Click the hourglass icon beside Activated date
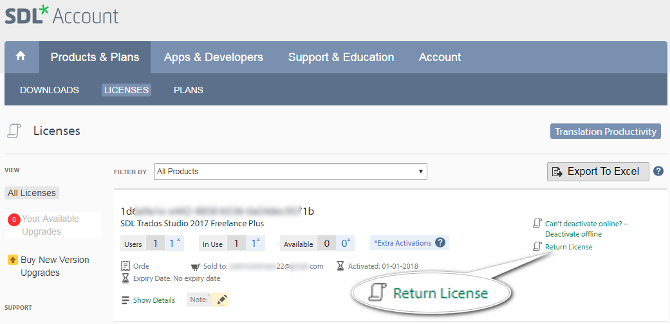The height and width of the screenshot is (324, 670). (x=340, y=266)
